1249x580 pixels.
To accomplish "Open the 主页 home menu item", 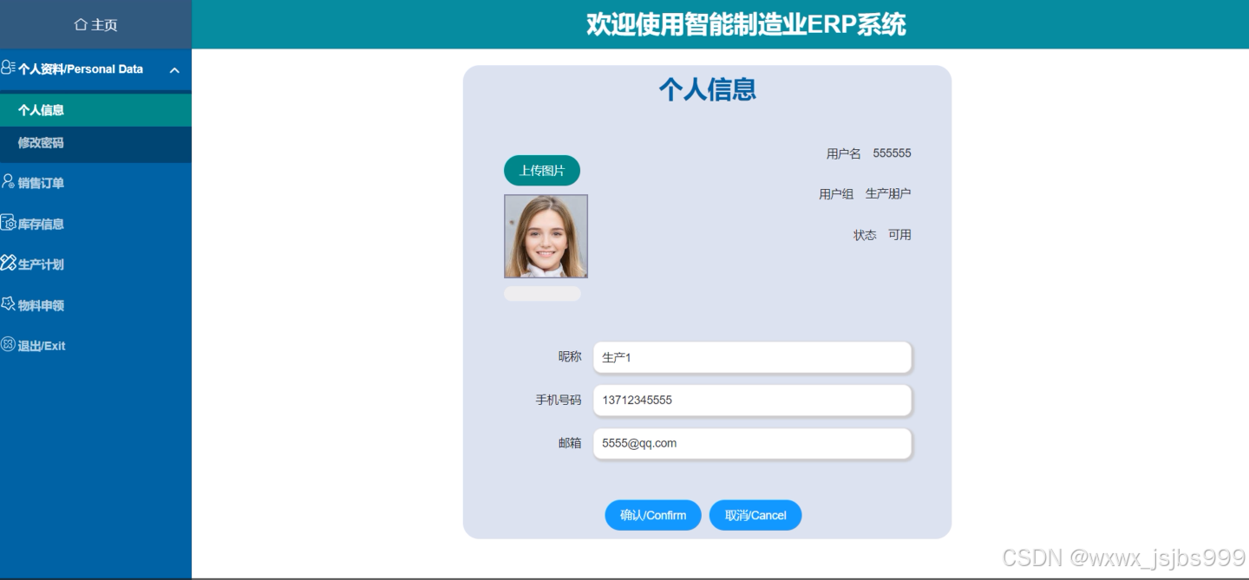I will tap(95, 25).
